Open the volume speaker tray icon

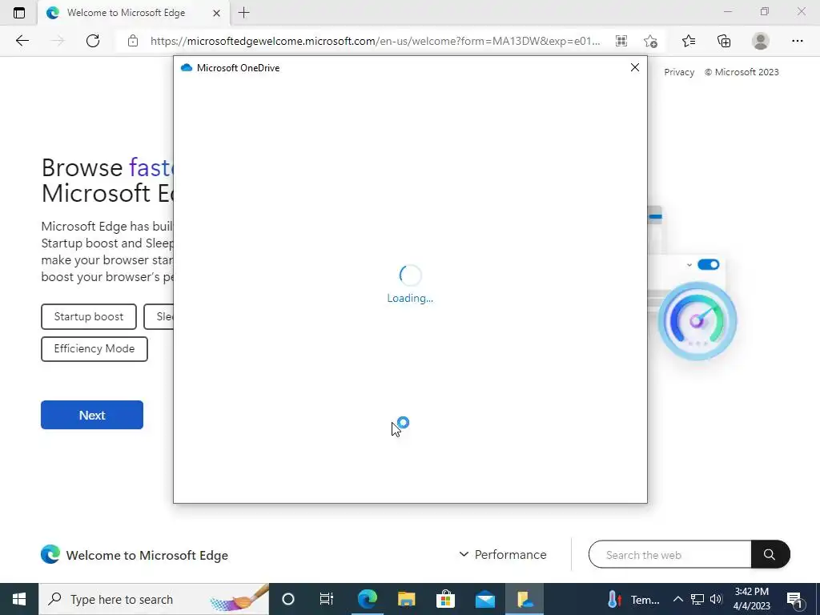[716, 599]
